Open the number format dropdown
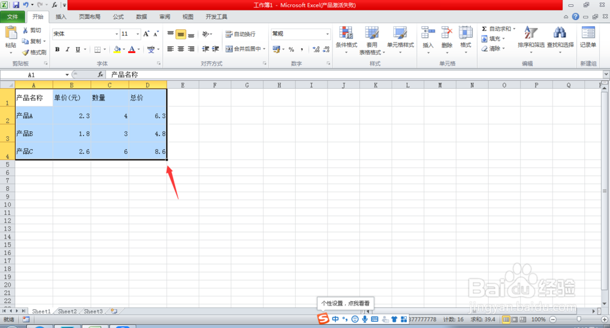Viewport: 610px width, 328px height. 327,33
